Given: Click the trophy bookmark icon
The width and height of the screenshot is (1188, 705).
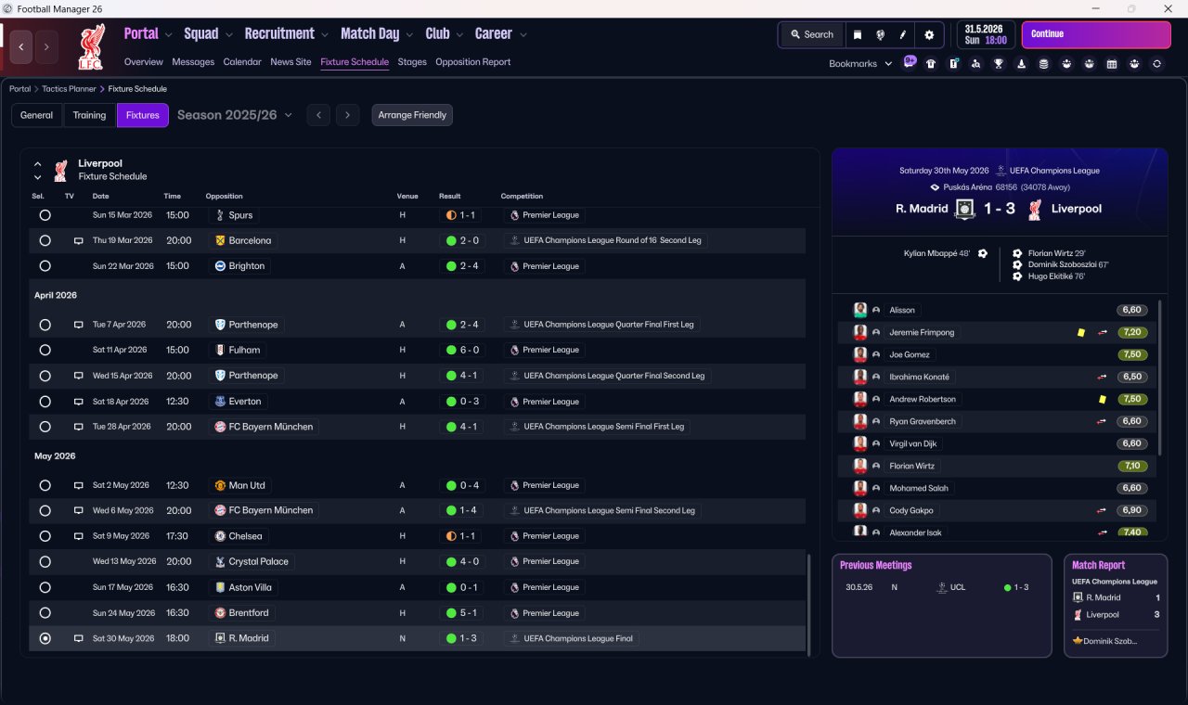Looking at the screenshot, I should click(999, 64).
